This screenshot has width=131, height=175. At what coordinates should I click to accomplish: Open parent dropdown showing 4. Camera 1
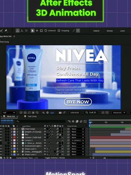coord(78,140)
